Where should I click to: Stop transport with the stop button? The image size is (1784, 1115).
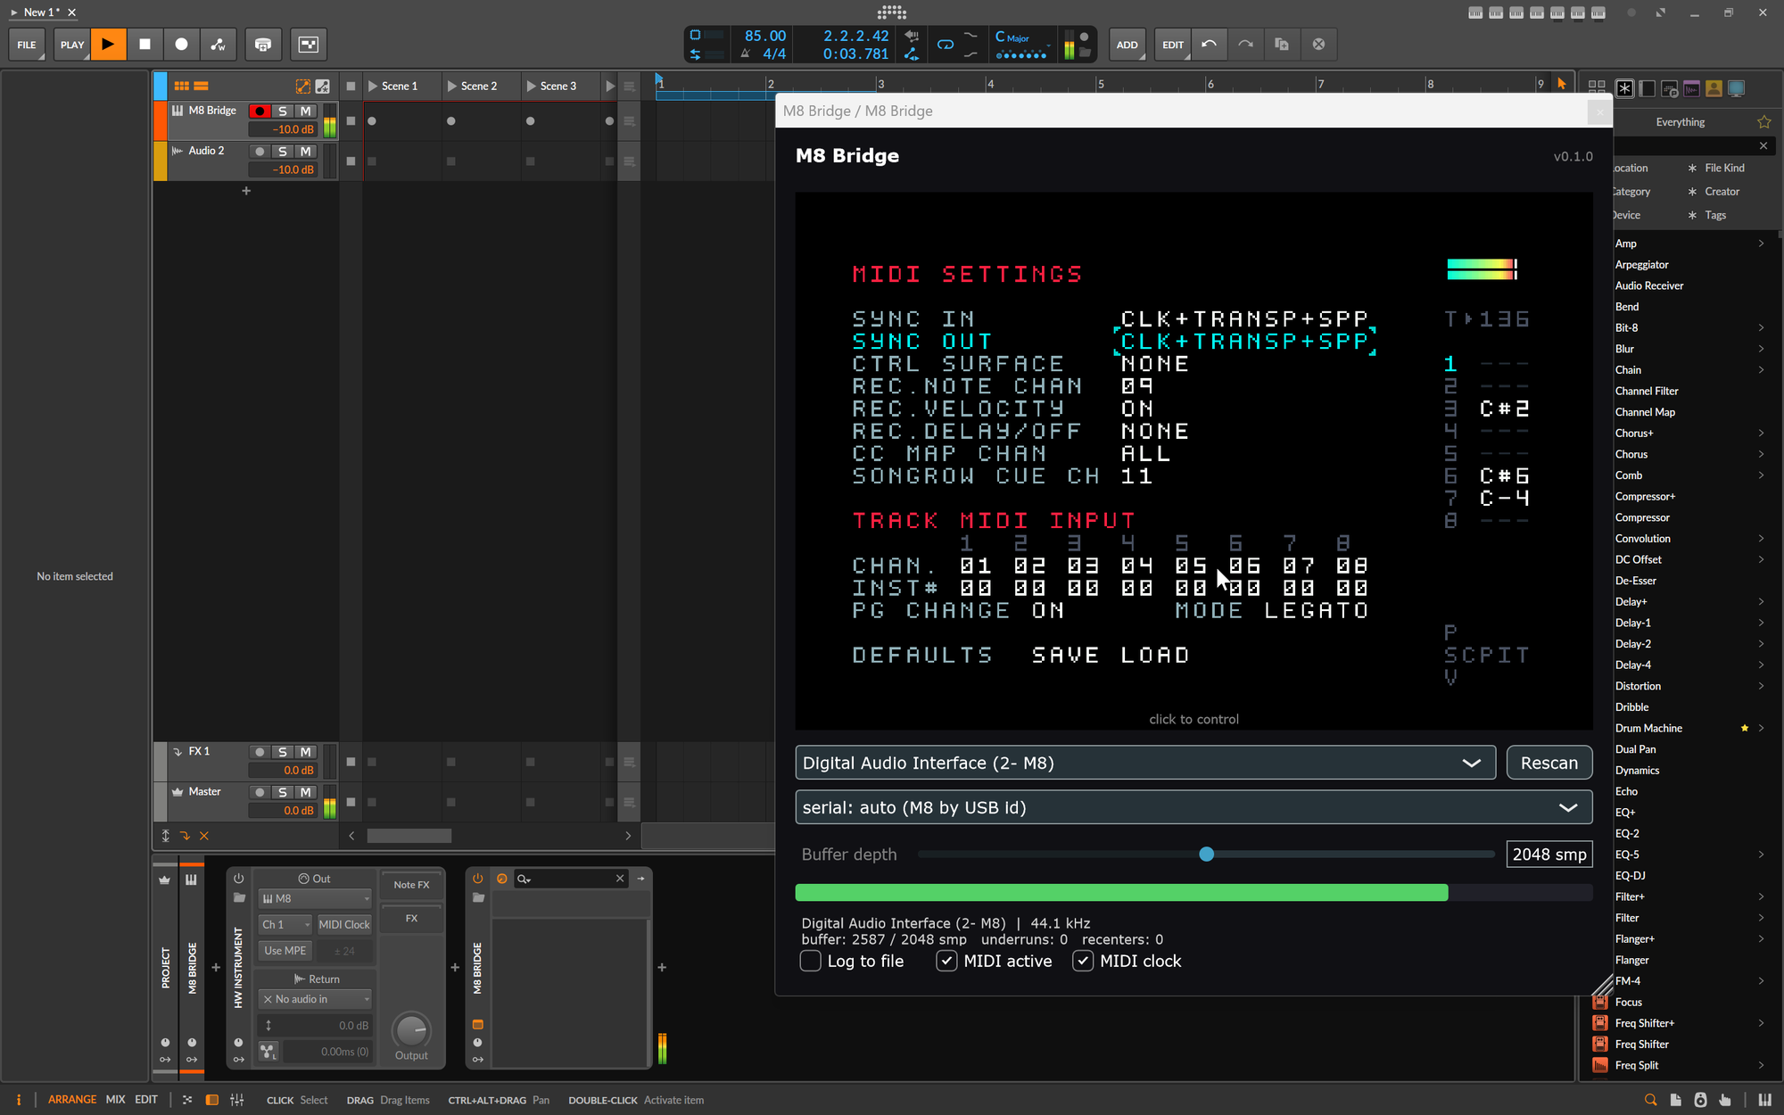point(145,44)
